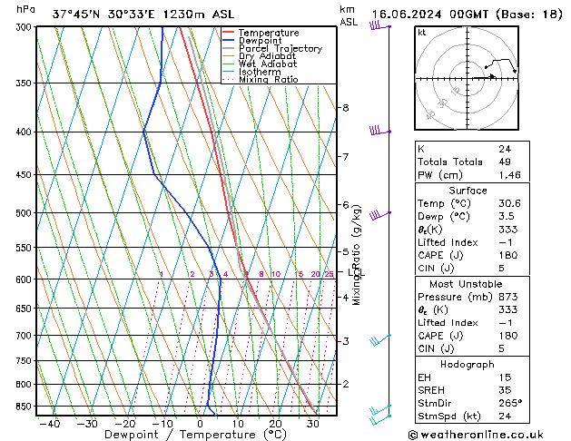This screenshot has width=571, height=441.
Task: Click the LCL marker on the right axis
Action: coord(356,272)
